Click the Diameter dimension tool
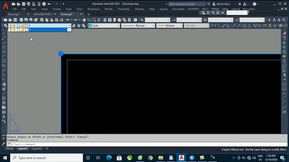 click(x=244, y=26)
